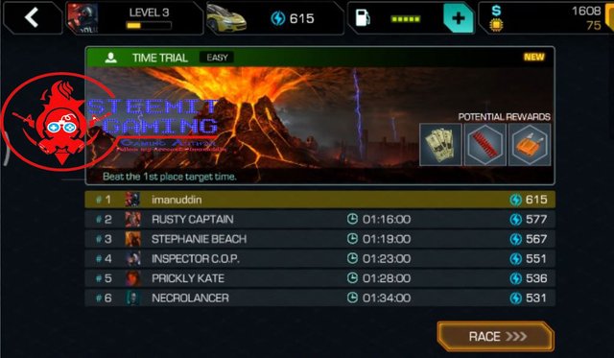The height and width of the screenshot is (358, 614).
Task: Select imanuddin leaderboard row
Action: pos(319,200)
